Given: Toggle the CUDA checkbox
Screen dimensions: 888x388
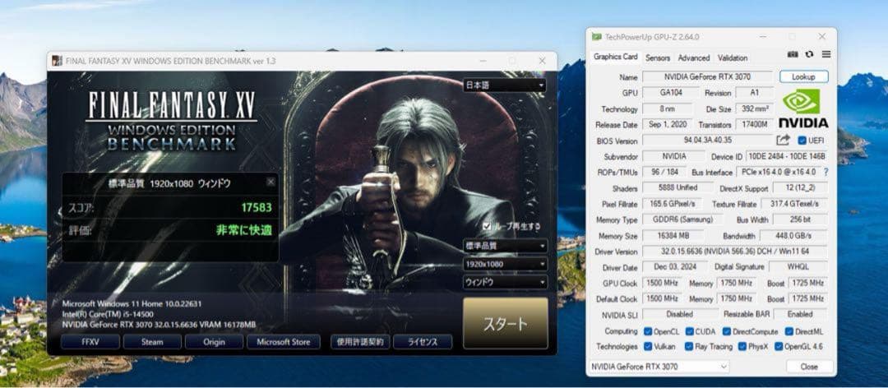Looking at the screenshot, I should pyautogui.click(x=689, y=331).
